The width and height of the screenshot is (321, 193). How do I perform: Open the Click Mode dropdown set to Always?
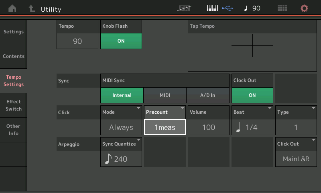pos(121,120)
